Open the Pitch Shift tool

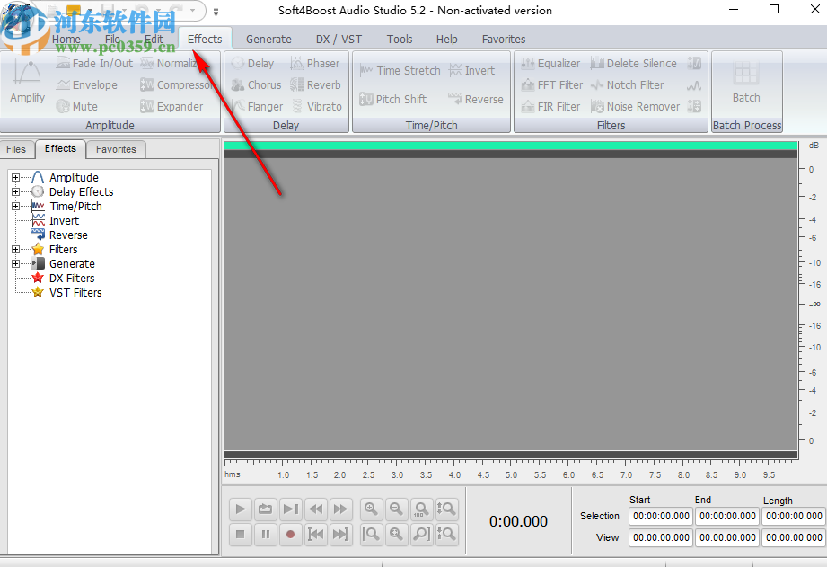click(x=393, y=99)
